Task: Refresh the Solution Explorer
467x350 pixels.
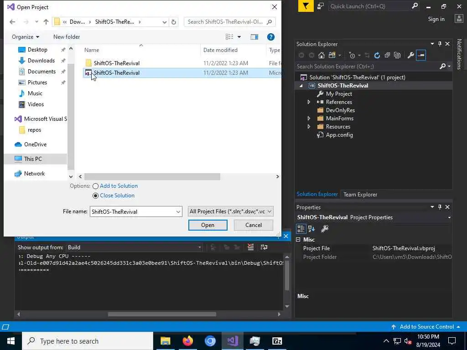Action: (x=377, y=55)
